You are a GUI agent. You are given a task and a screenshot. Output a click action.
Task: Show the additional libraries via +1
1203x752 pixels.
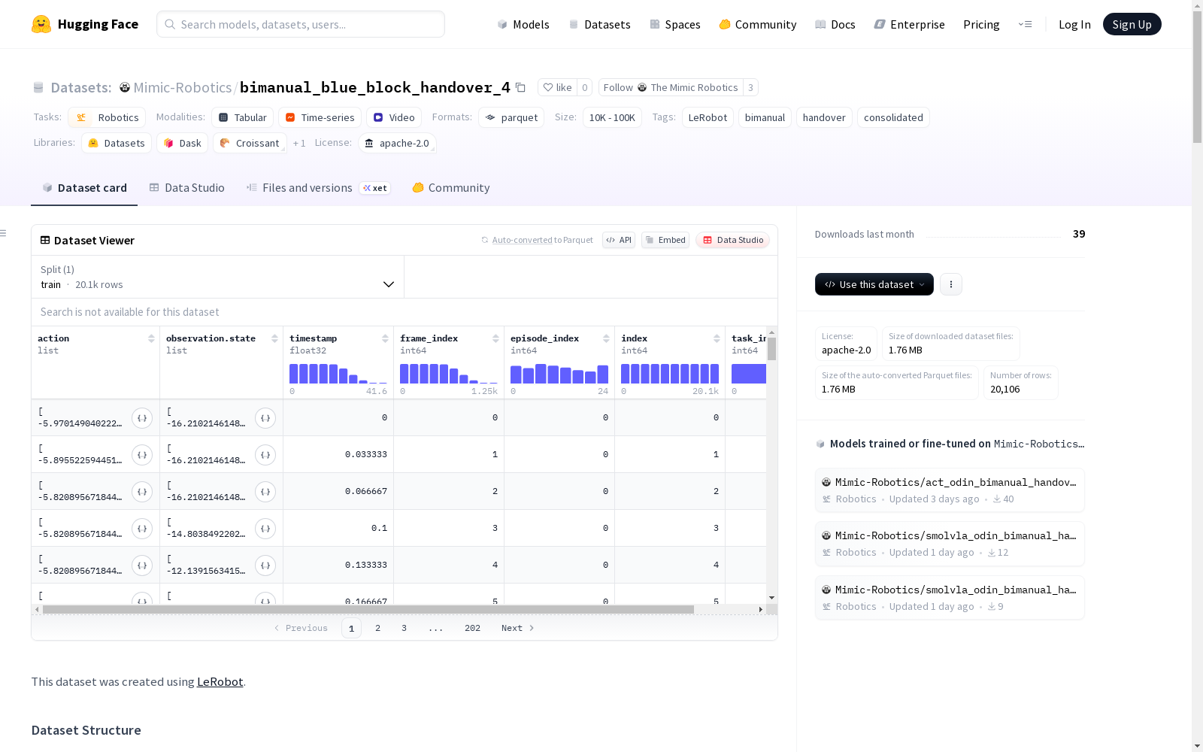(299, 143)
